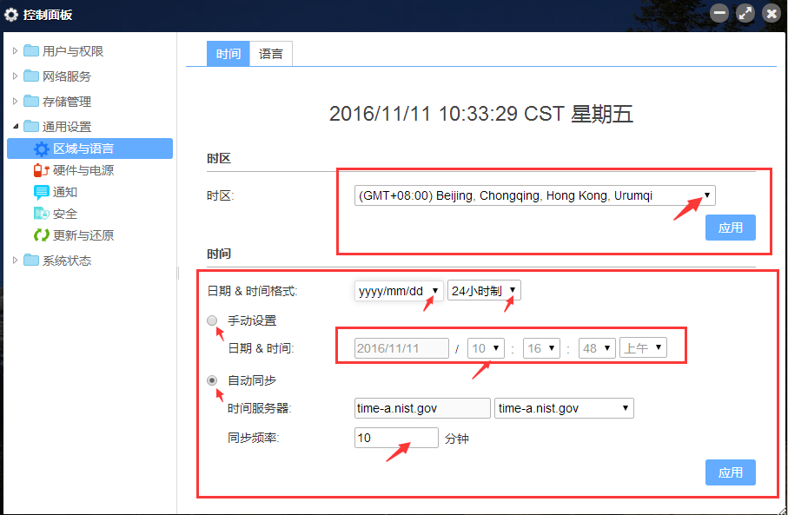
Task: Minimize the control panel window
Action: [x=719, y=14]
